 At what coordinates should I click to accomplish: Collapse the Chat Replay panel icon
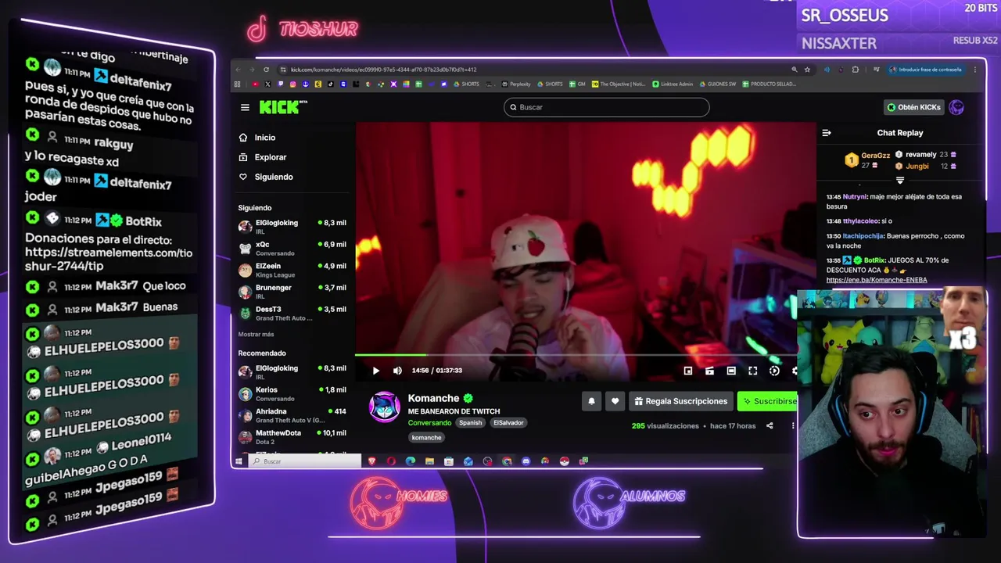pyautogui.click(x=826, y=133)
